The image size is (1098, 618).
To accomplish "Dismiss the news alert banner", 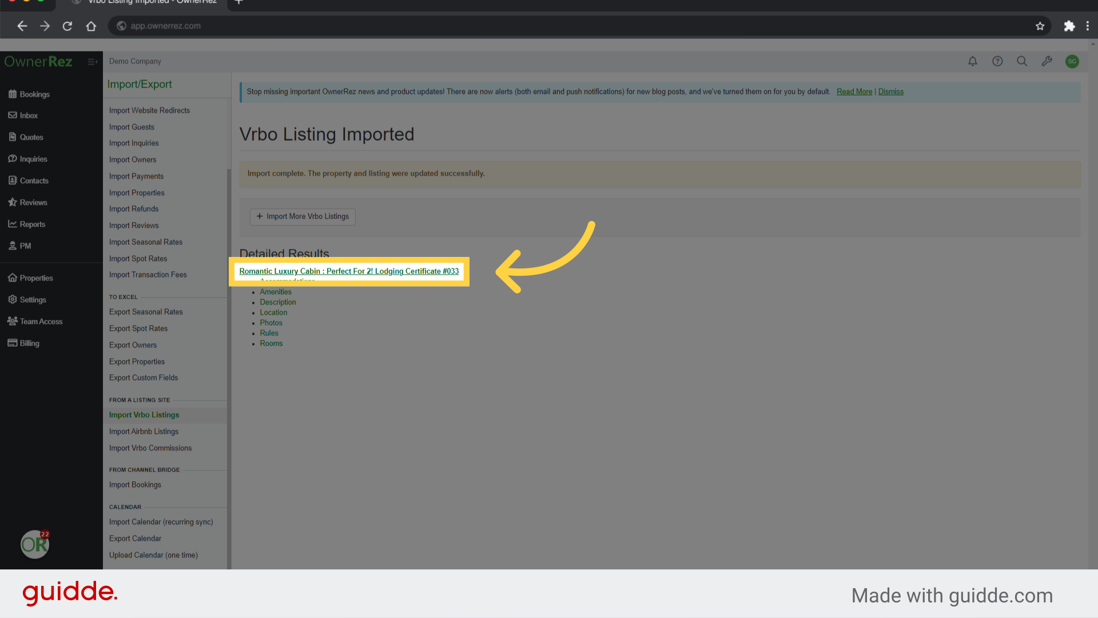I will click(x=890, y=92).
